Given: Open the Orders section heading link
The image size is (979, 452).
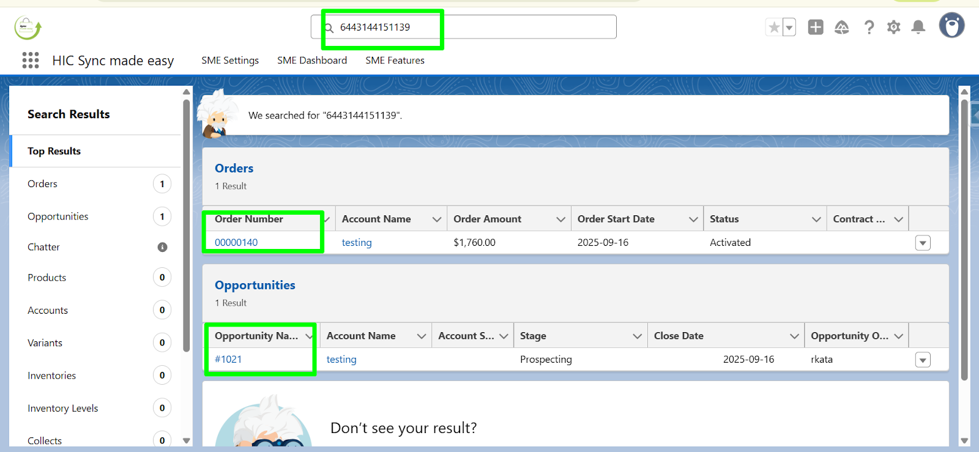Looking at the screenshot, I should pyautogui.click(x=234, y=168).
